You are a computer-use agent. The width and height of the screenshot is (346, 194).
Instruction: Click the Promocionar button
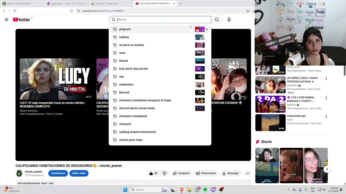pos(206,173)
